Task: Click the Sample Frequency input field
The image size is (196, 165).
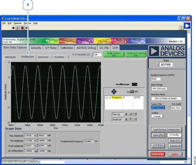Action: click(x=156, y=79)
